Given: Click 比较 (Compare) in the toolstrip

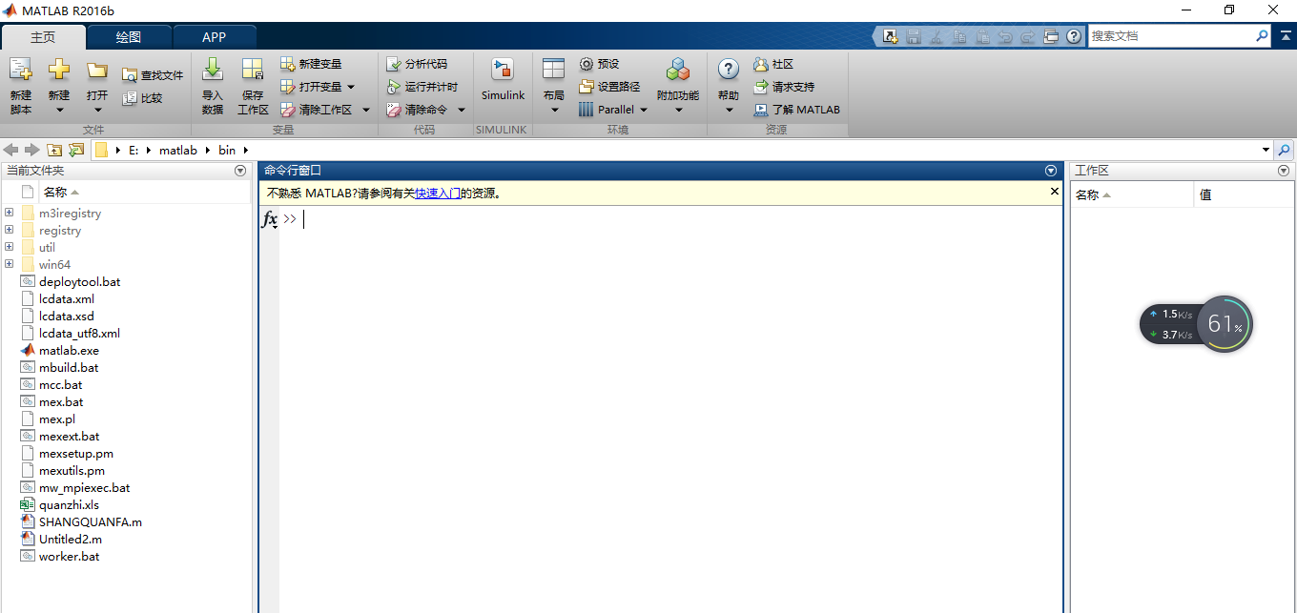Looking at the screenshot, I should 142,98.
